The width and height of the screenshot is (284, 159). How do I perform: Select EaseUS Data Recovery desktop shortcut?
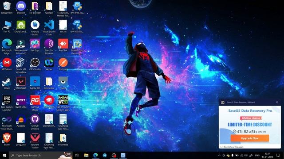pyautogui.click(x=77, y=47)
